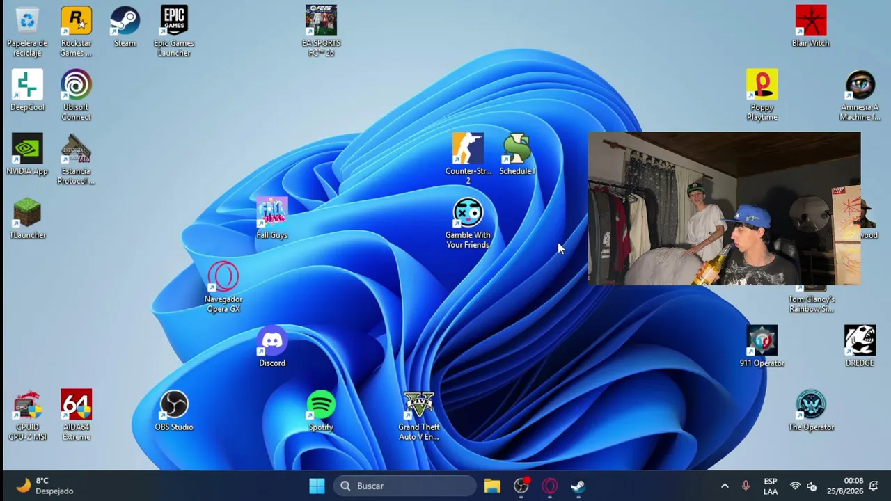Click the AIDA64 Extreme shortcut
Viewport: 891px width, 501px height.
(x=76, y=416)
